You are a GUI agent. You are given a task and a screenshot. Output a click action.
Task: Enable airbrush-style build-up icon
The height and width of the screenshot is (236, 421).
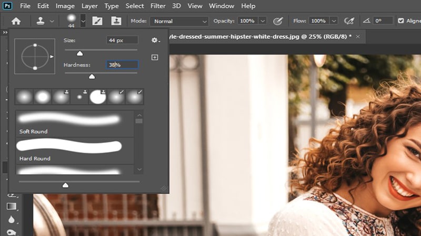click(x=348, y=21)
